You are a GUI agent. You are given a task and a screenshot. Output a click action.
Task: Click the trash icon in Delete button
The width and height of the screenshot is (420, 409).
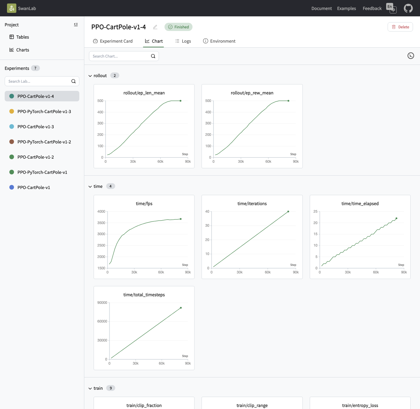[394, 27]
